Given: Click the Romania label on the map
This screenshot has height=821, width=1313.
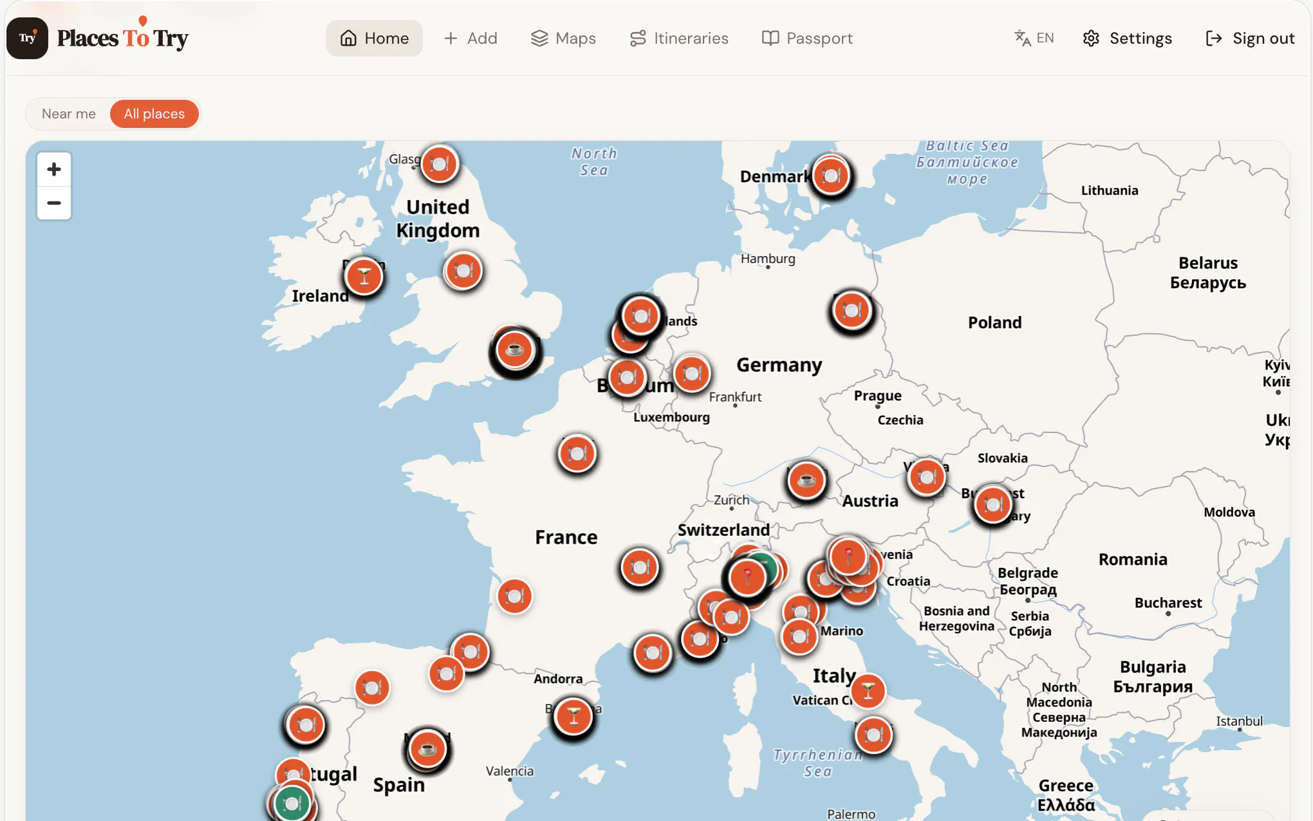Looking at the screenshot, I should pos(1133,559).
